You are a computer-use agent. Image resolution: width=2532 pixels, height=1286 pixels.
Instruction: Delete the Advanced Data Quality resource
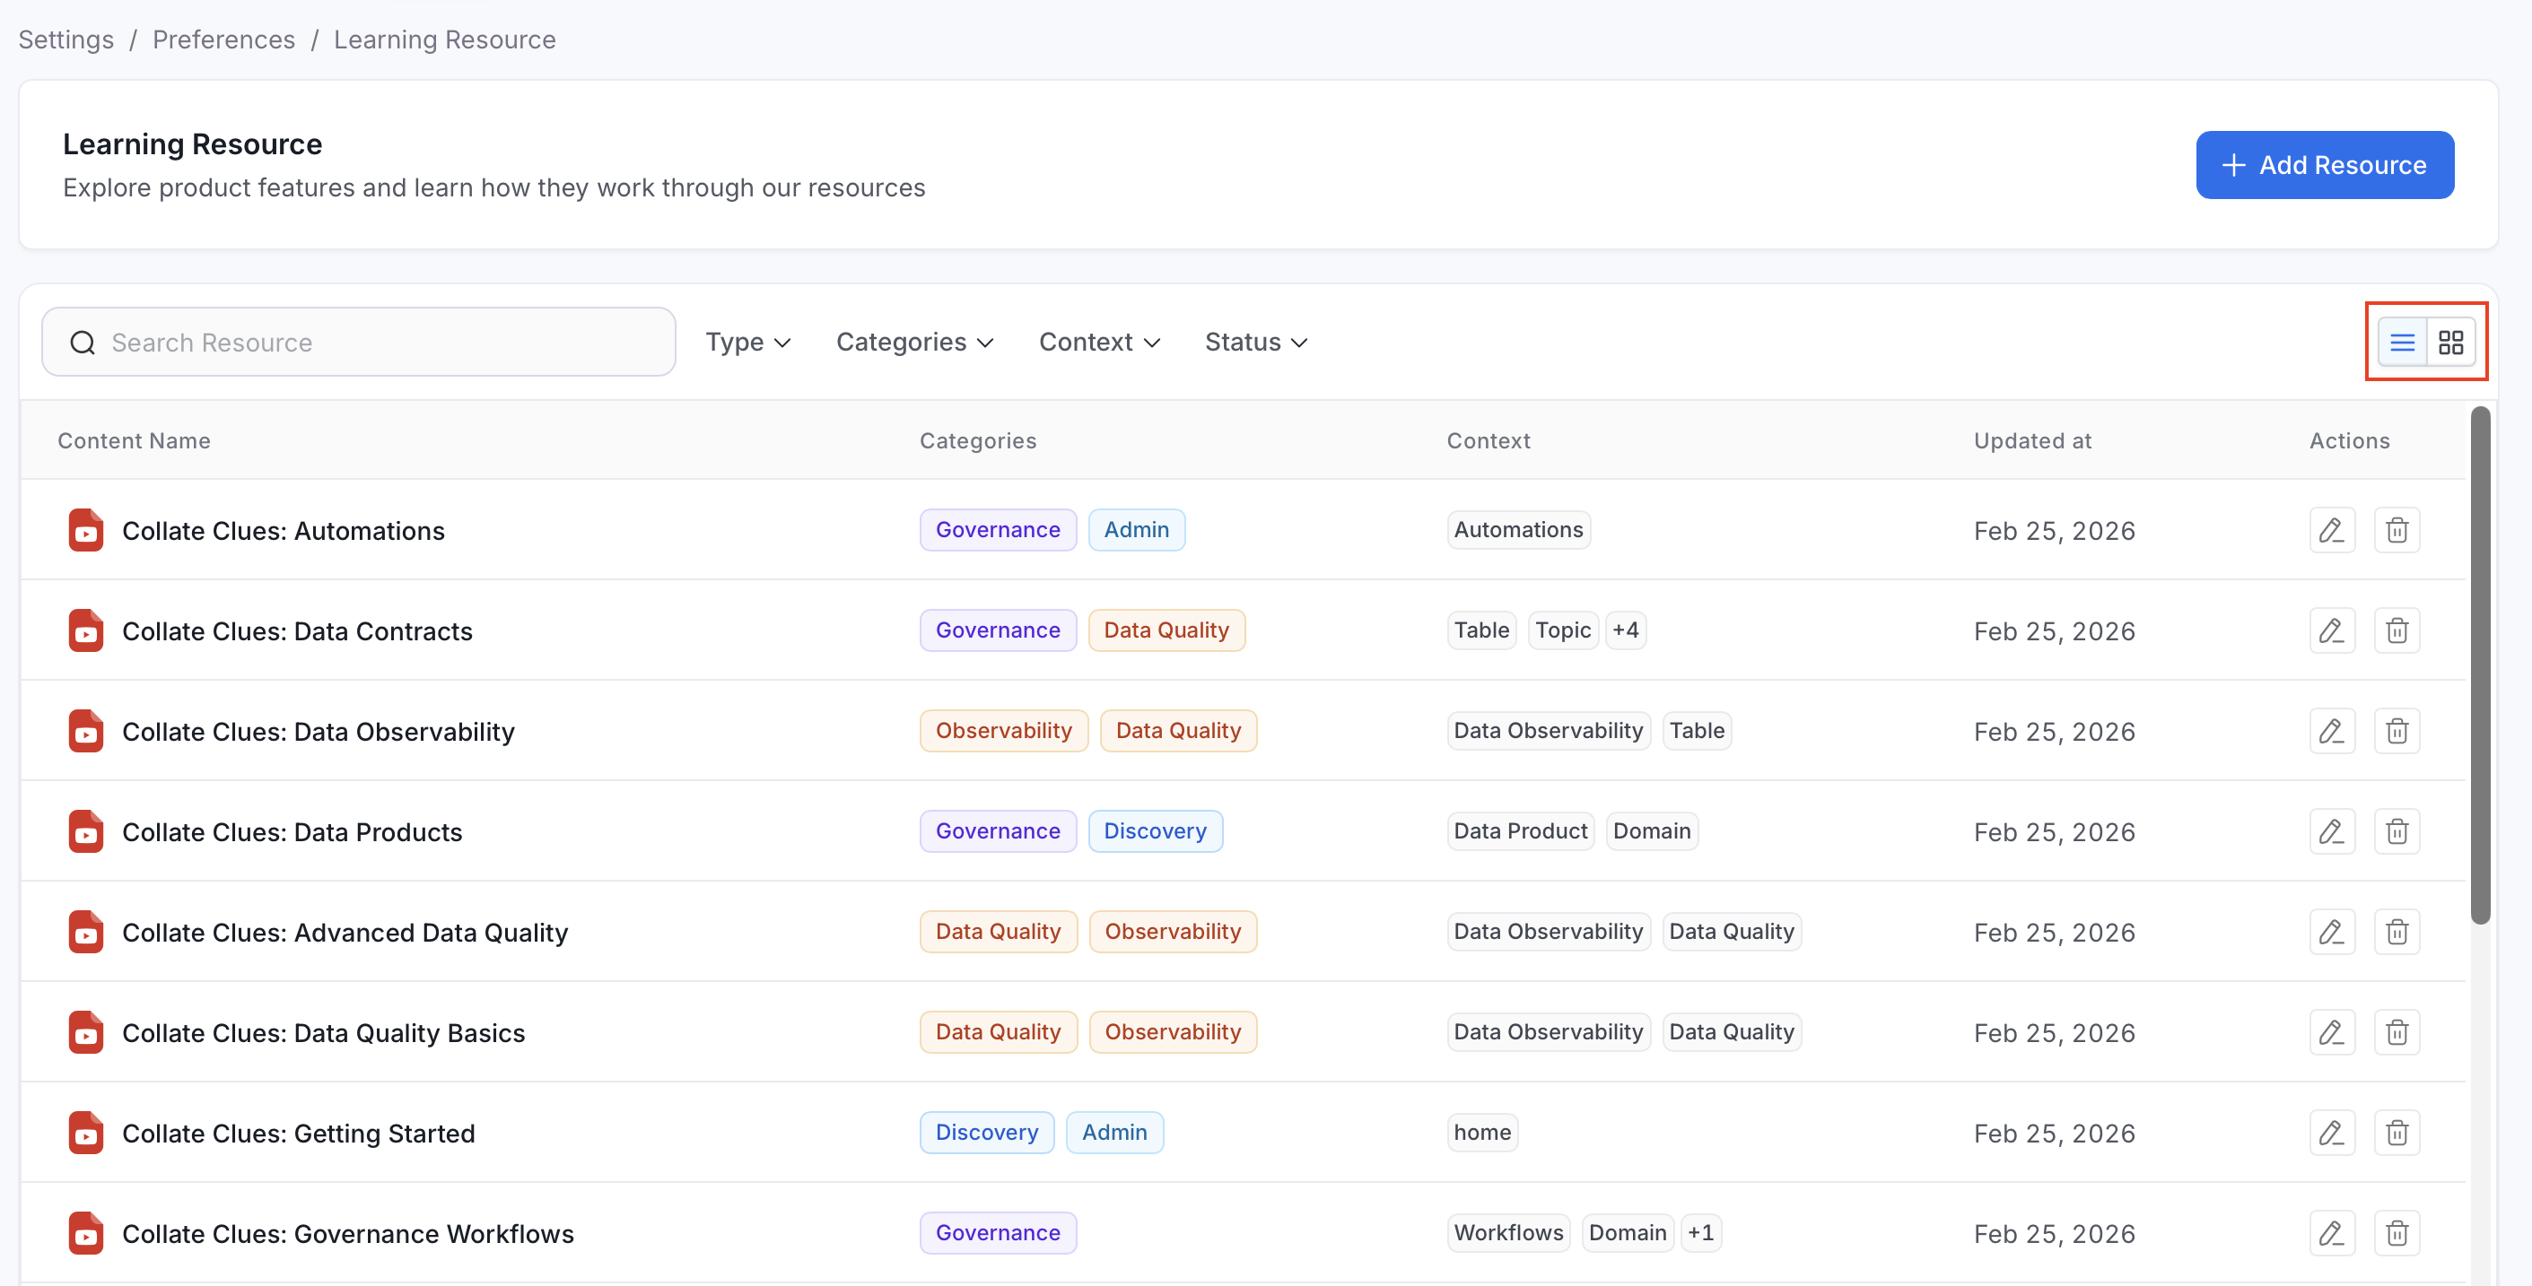pyautogui.click(x=2397, y=933)
